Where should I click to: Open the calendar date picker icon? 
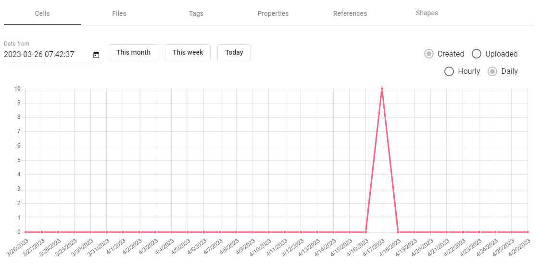point(96,55)
